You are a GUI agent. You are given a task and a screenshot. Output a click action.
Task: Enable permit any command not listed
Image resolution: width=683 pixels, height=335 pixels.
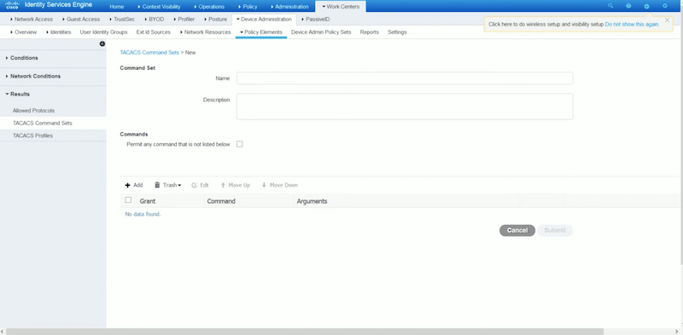[239, 144]
